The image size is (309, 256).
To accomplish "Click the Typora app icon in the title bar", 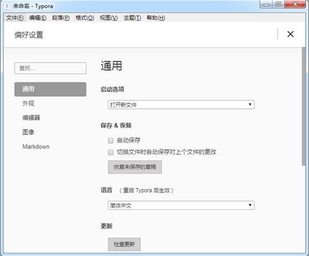I will 7,6.
